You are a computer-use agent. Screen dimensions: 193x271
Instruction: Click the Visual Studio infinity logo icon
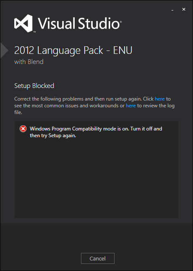click(23, 23)
